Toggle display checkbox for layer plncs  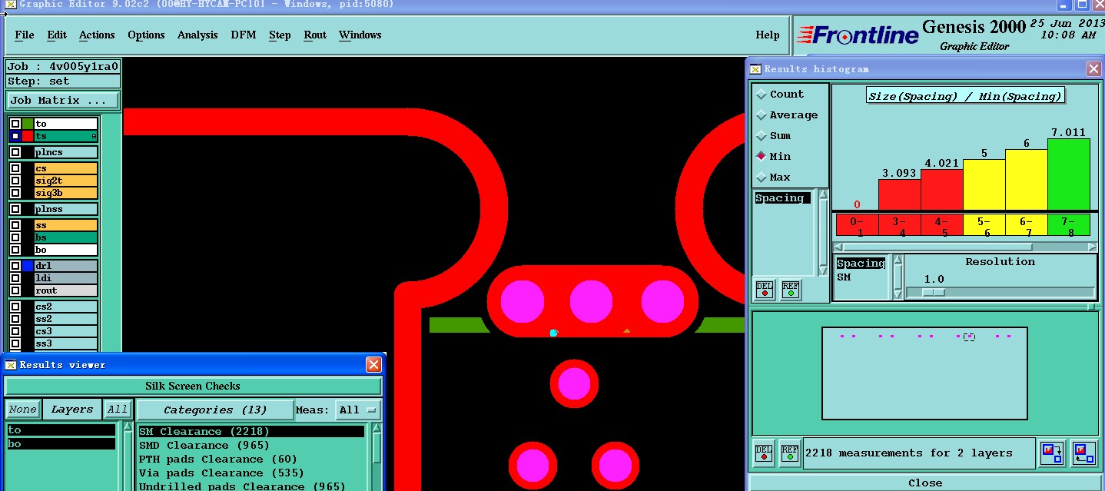point(15,152)
